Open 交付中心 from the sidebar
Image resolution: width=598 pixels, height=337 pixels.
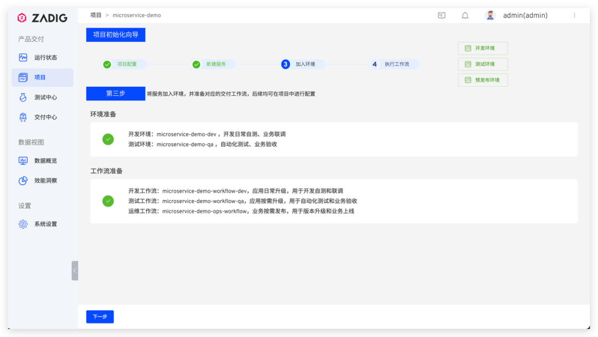[42, 117]
